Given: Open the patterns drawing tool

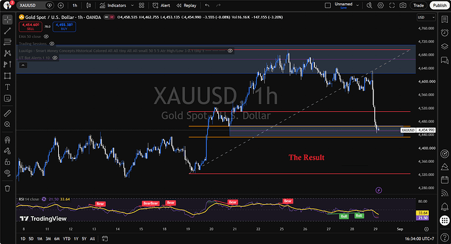Looking at the screenshot, I should 7,53.
